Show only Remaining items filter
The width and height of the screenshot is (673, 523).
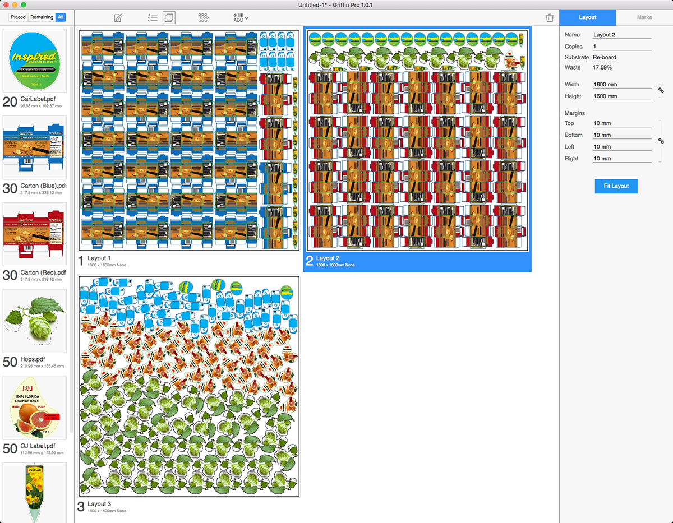[x=42, y=17]
